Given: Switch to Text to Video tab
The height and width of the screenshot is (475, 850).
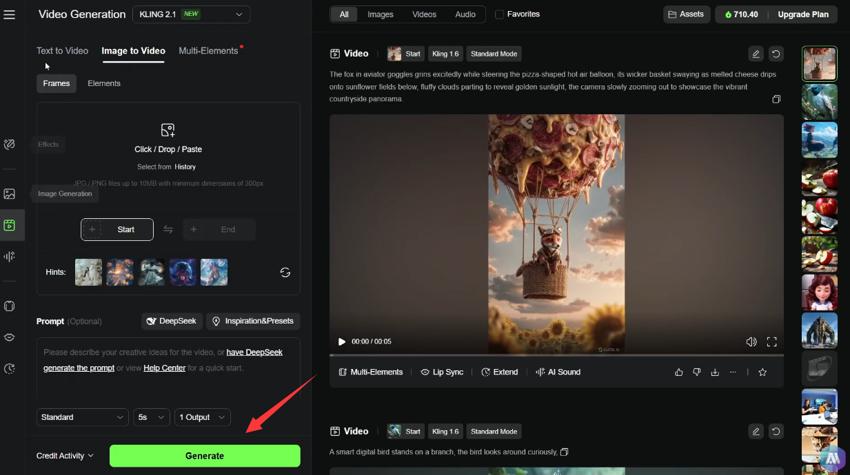Looking at the screenshot, I should [62, 51].
